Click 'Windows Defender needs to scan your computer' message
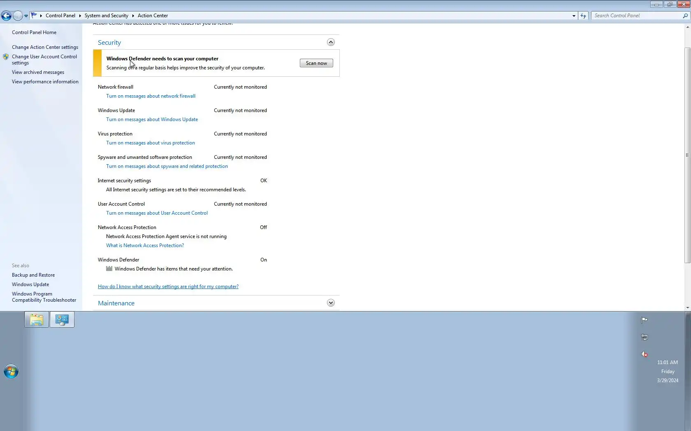The image size is (691, 431). pos(162,59)
